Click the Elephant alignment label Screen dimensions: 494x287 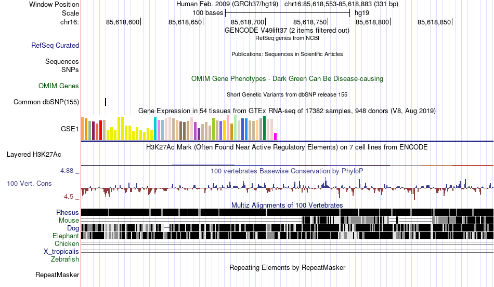(66, 236)
